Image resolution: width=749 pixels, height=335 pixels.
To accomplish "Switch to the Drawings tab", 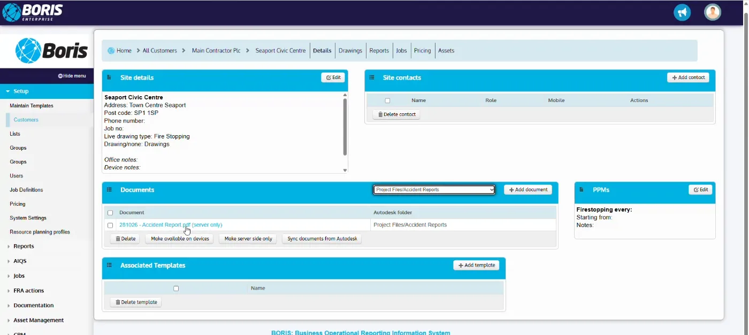I will click(x=350, y=51).
